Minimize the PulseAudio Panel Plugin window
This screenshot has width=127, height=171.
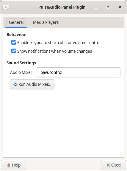[x=96, y=7]
